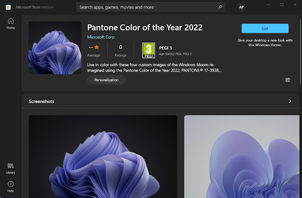Open the light bloom screenshot thumbnail

point(242,157)
